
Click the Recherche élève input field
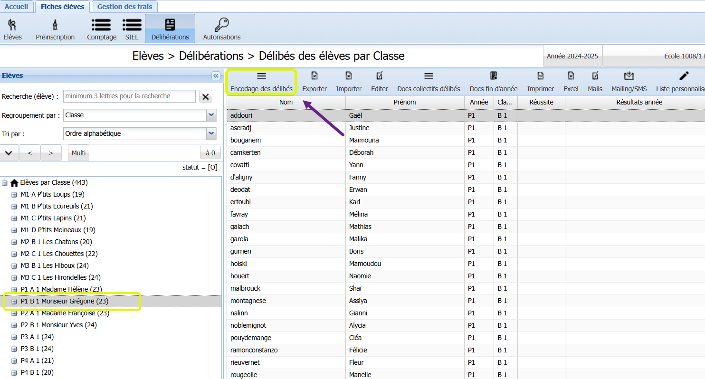pos(129,96)
